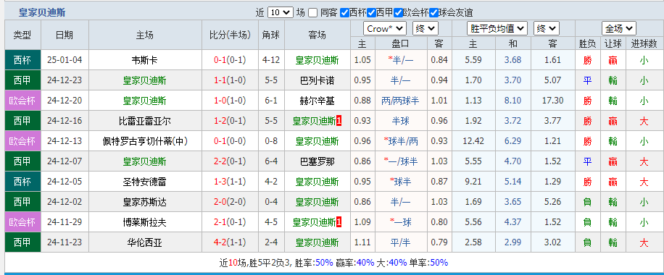
Task: Click the 1-1(1-0) score against 巴列卡诺
Action: (x=230, y=80)
